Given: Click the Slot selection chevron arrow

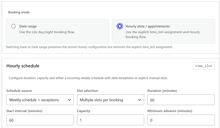Looking at the screenshot, I should point(140,100).
